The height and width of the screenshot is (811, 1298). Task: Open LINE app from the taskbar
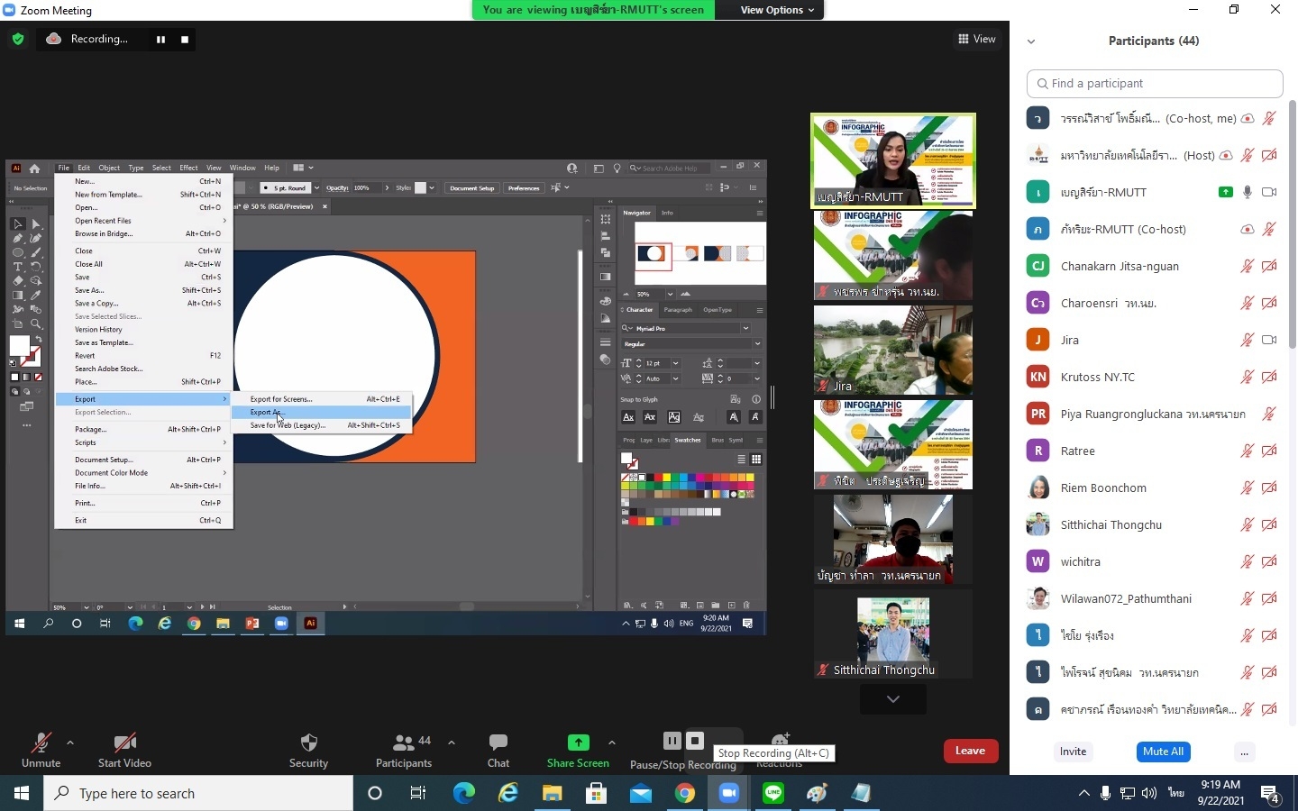tap(773, 793)
